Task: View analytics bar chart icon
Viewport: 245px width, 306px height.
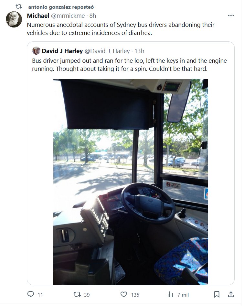Action: tap(170, 294)
